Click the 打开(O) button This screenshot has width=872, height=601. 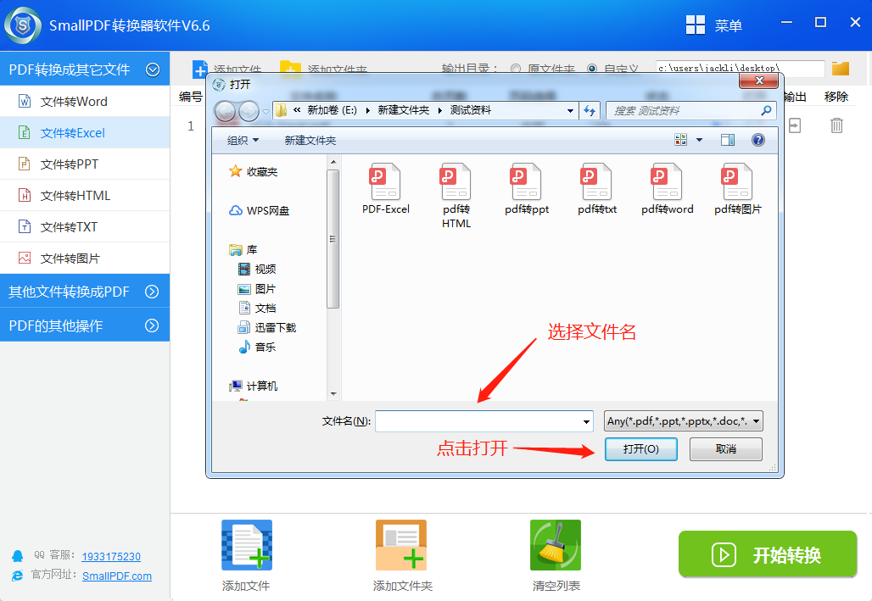click(640, 448)
